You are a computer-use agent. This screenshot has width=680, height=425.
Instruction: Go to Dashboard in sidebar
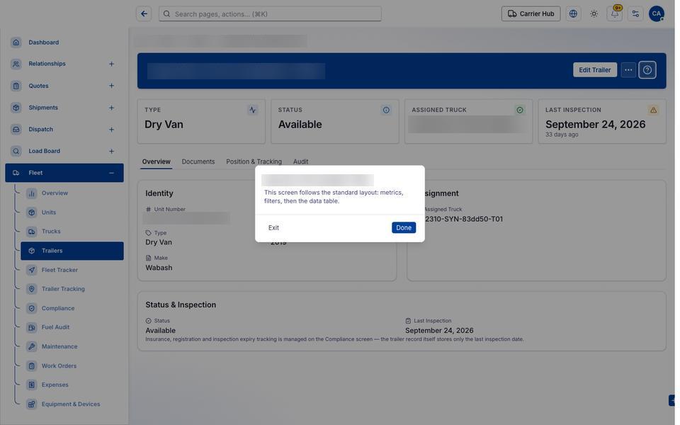click(64, 42)
